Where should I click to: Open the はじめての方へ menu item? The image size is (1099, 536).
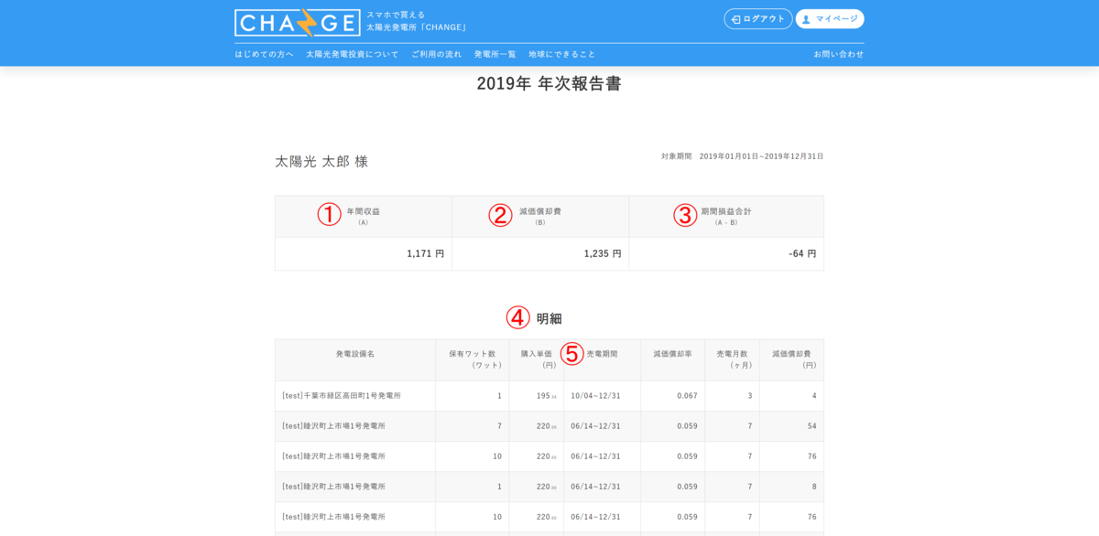click(x=264, y=54)
